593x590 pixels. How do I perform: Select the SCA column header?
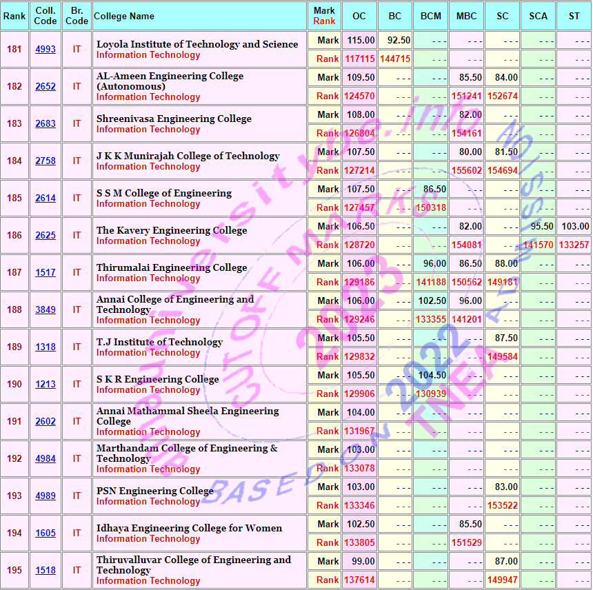pos(538,16)
